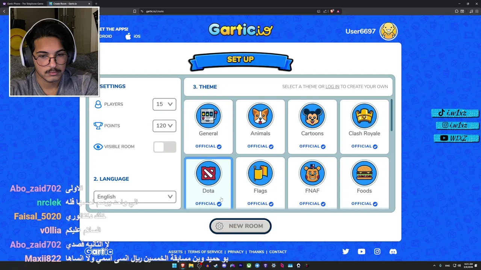Open the PRIVACY footer link
Screen dimensions: 481x270
coord(236,252)
